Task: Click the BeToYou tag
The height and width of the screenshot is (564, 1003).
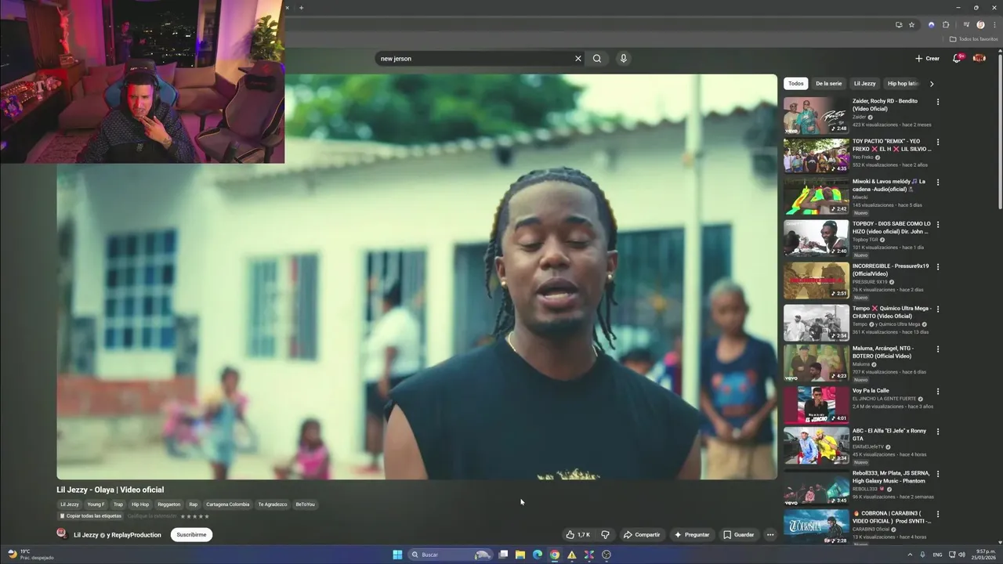Action: click(x=305, y=504)
